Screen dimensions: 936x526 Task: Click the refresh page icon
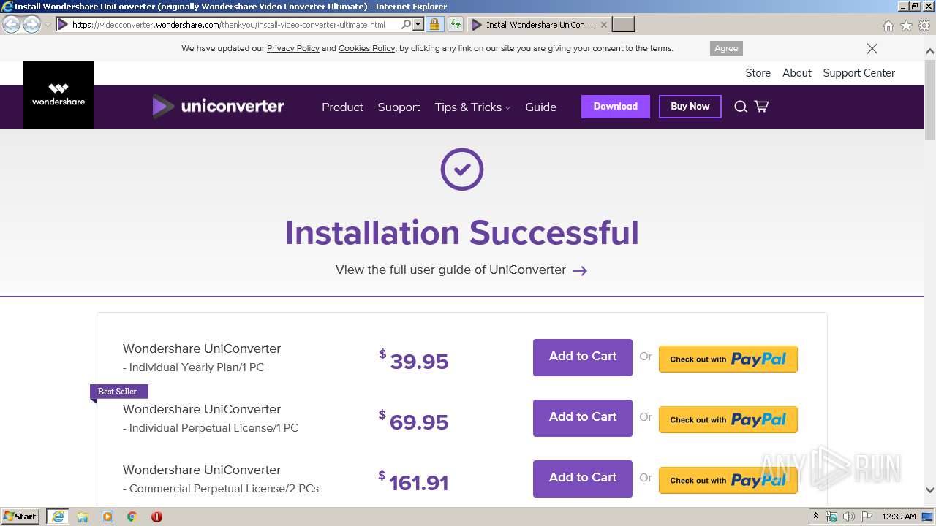[x=456, y=25]
